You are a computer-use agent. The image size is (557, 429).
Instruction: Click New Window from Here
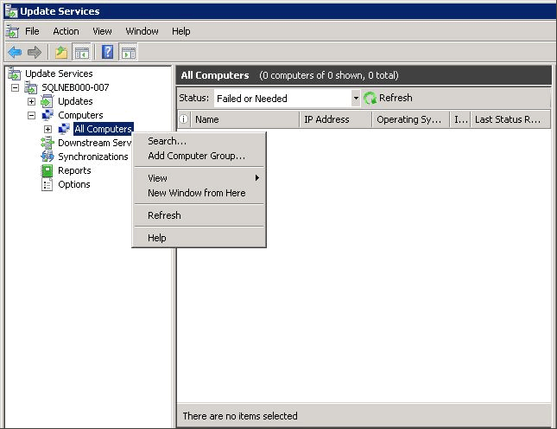(x=196, y=193)
